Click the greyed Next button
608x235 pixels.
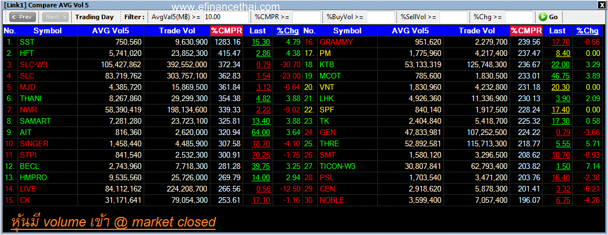(55, 17)
